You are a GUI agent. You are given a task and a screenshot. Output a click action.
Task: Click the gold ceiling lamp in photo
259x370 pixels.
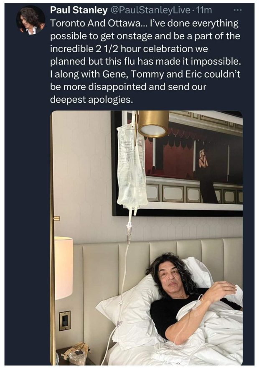(153, 124)
